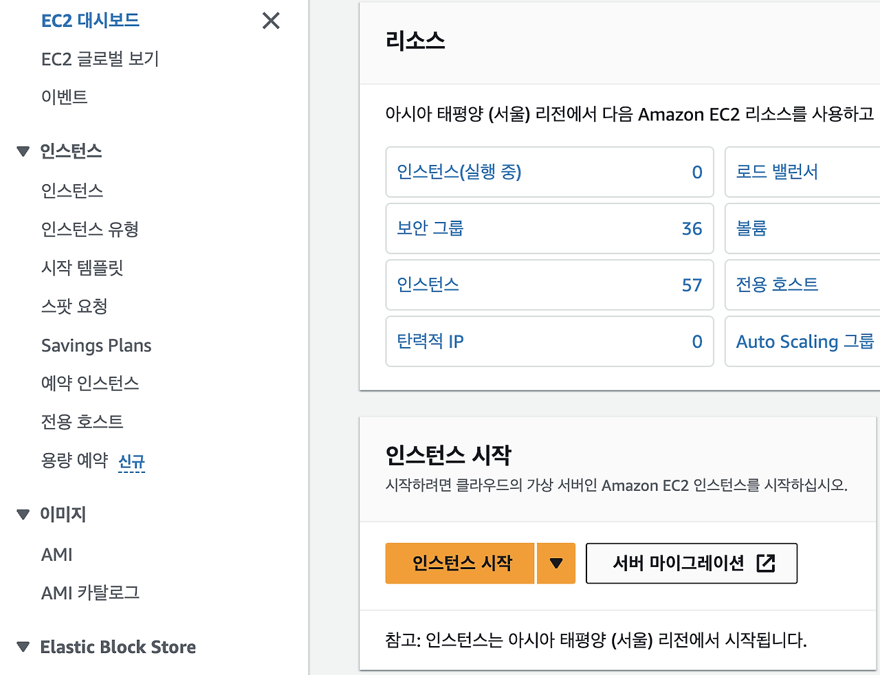Open 전용 호스트 resource card
Image resolution: width=880 pixels, height=675 pixels.
pyautogui.click(x=802, y=285)
